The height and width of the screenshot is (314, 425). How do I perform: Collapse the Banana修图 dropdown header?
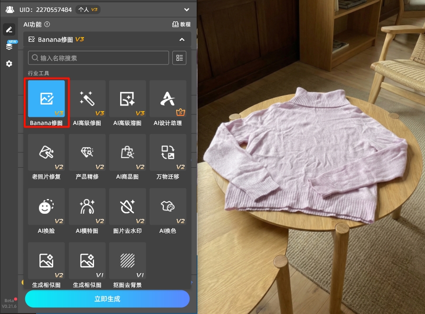(x=182, y=39)
